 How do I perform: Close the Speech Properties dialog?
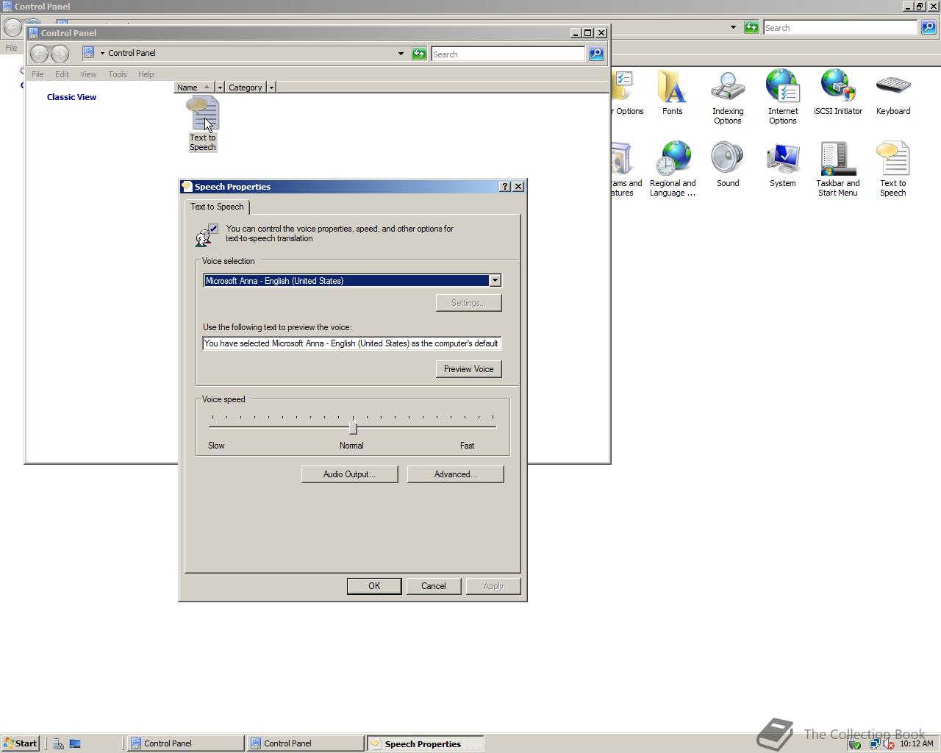tap(518, 187)
